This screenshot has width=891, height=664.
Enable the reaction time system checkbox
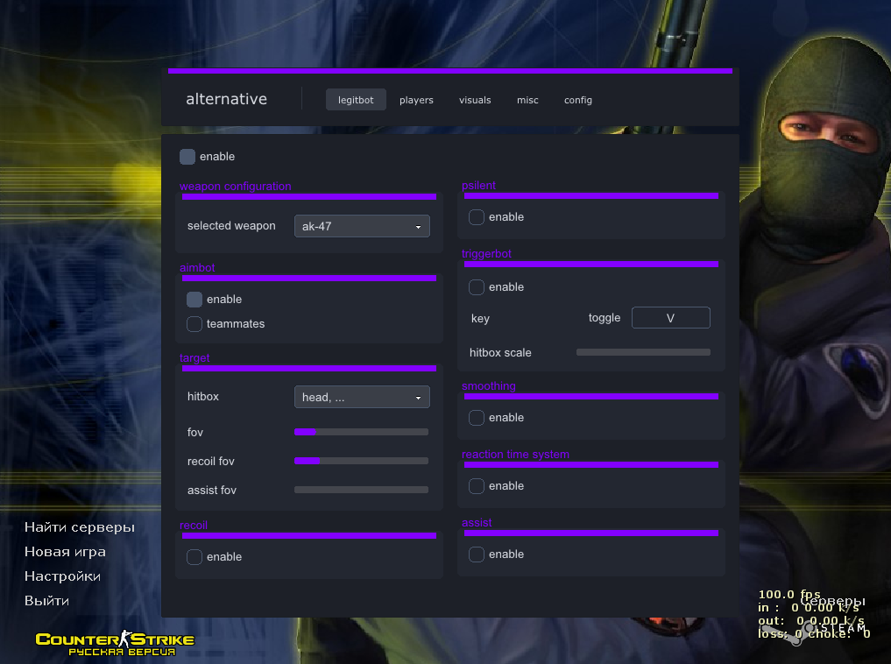pyautogui.click(x=477, y=485)
